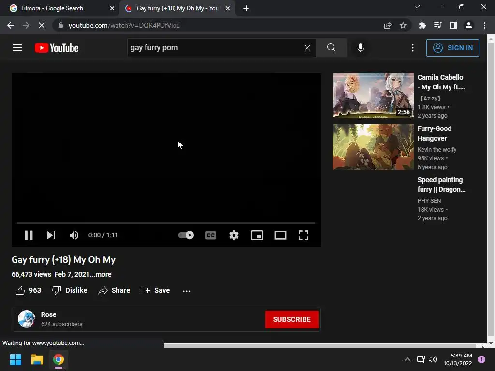495x371 pixels.
Task: Open Chrome extensions puzzle icon
Action: [422, 25]
